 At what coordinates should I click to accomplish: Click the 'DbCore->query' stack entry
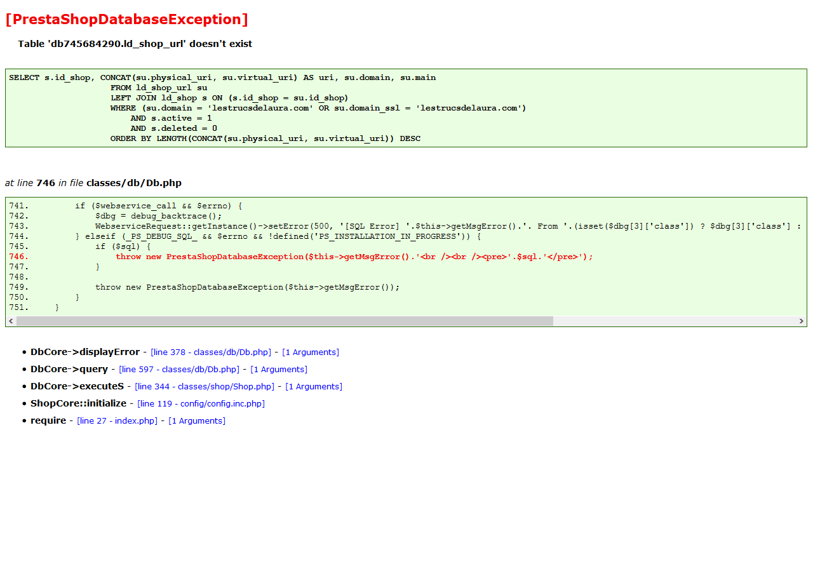(x=69, y=369)
